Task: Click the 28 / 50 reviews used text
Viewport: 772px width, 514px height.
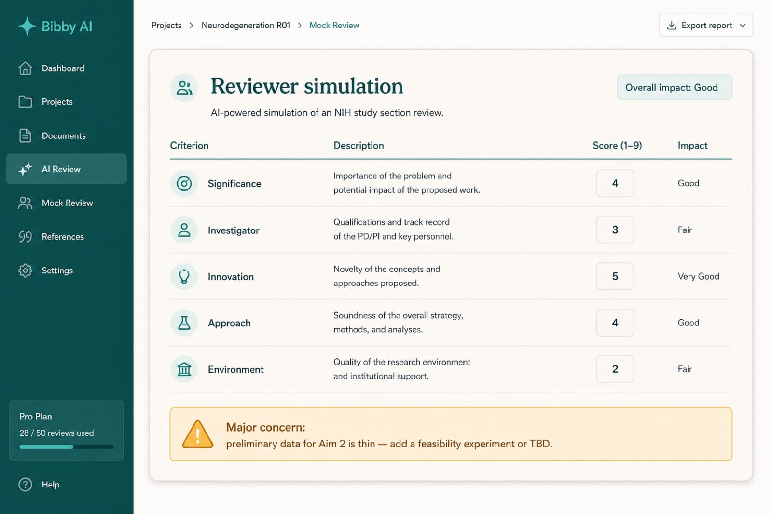Action: coord(56,433)
